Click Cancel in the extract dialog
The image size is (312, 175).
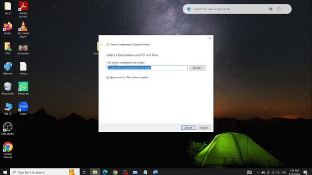204,127
